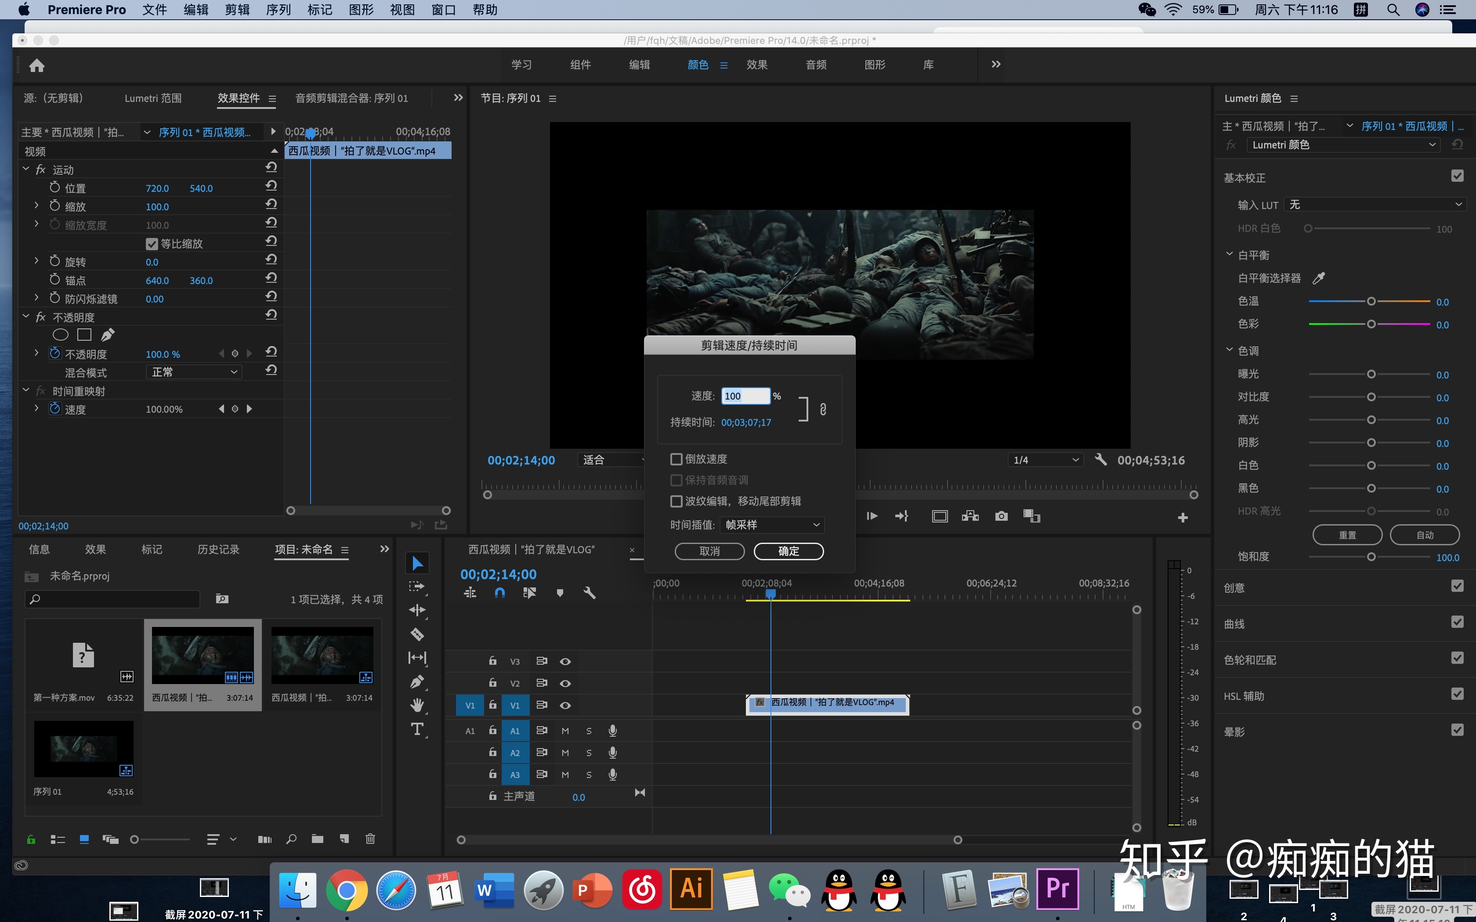Select the Type tool
1476x922 pixels.
click(417, 729)
